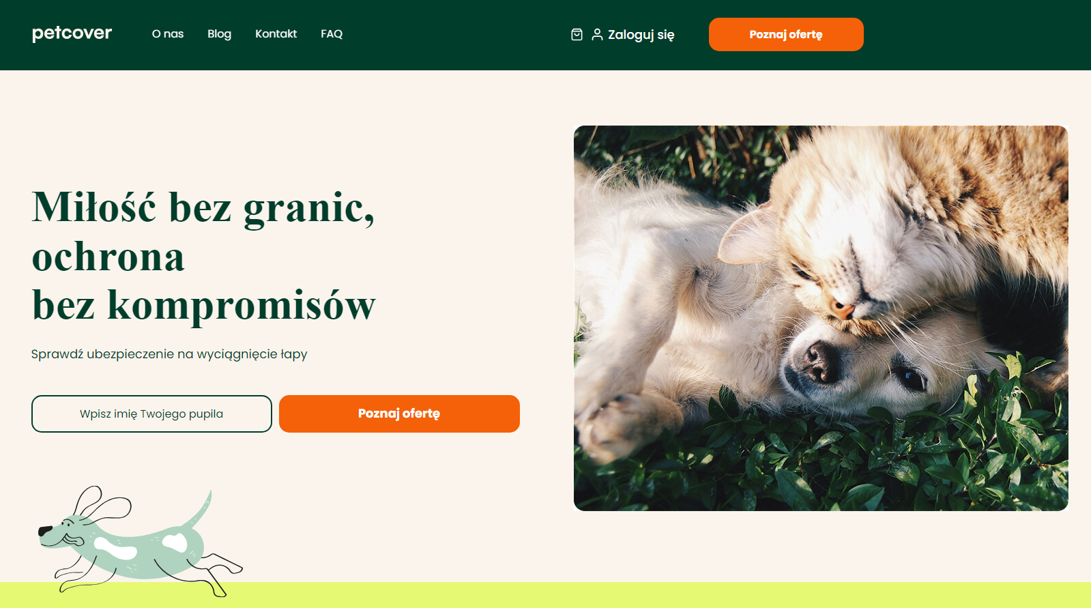This screenshot has width=1091, height=608.
Task: Click the Sprawdź ubezpieczenie subtitle text
Action: click(x=169, y=354)
